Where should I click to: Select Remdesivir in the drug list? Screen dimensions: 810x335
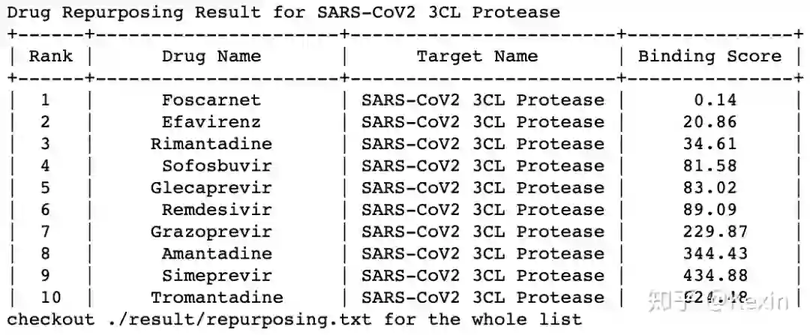click(217, 210)
